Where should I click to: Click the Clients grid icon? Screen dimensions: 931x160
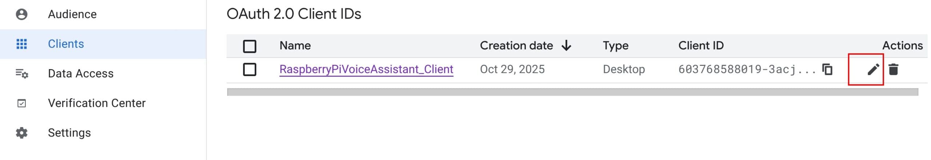coord(21,44)
